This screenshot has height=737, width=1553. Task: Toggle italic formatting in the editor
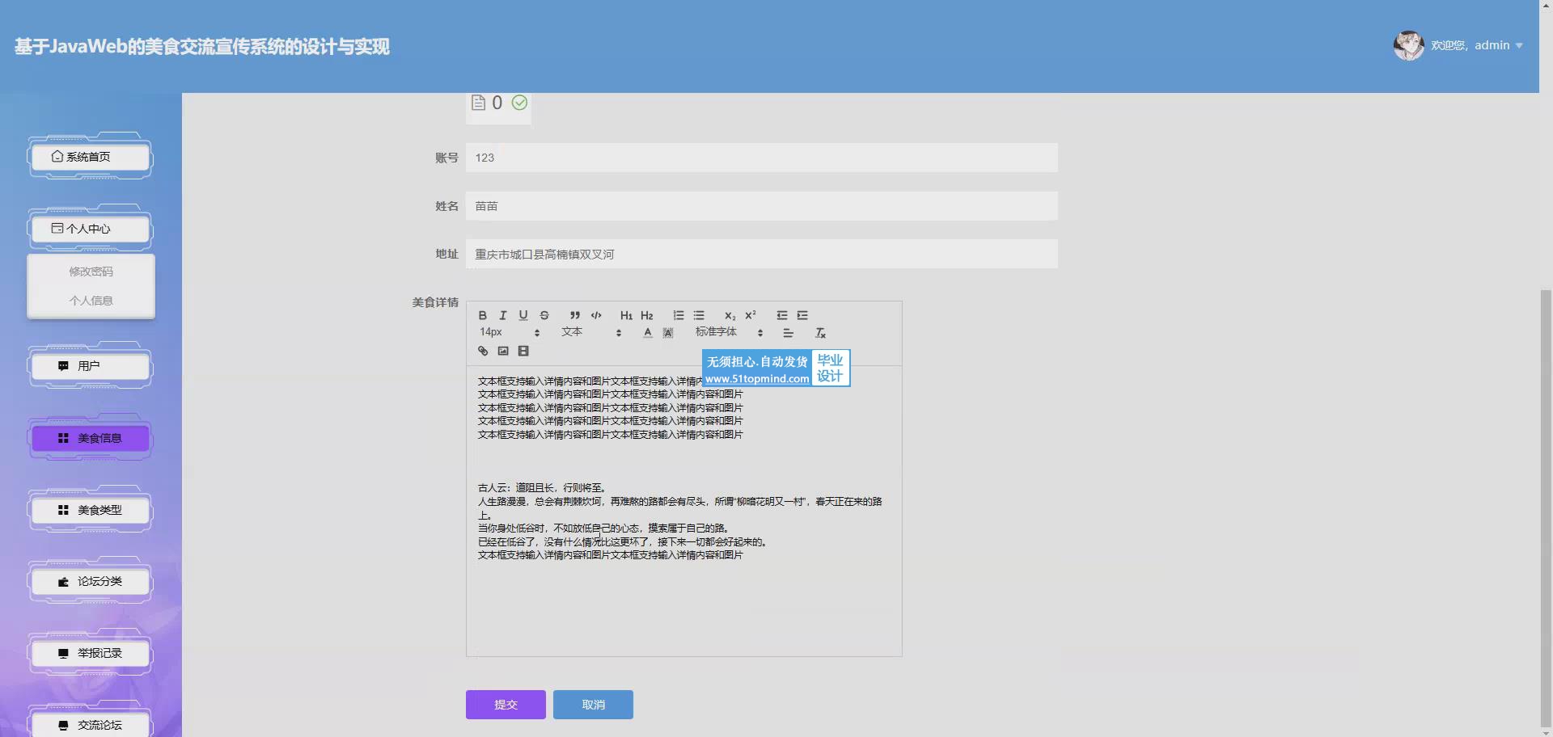point(503,315)
